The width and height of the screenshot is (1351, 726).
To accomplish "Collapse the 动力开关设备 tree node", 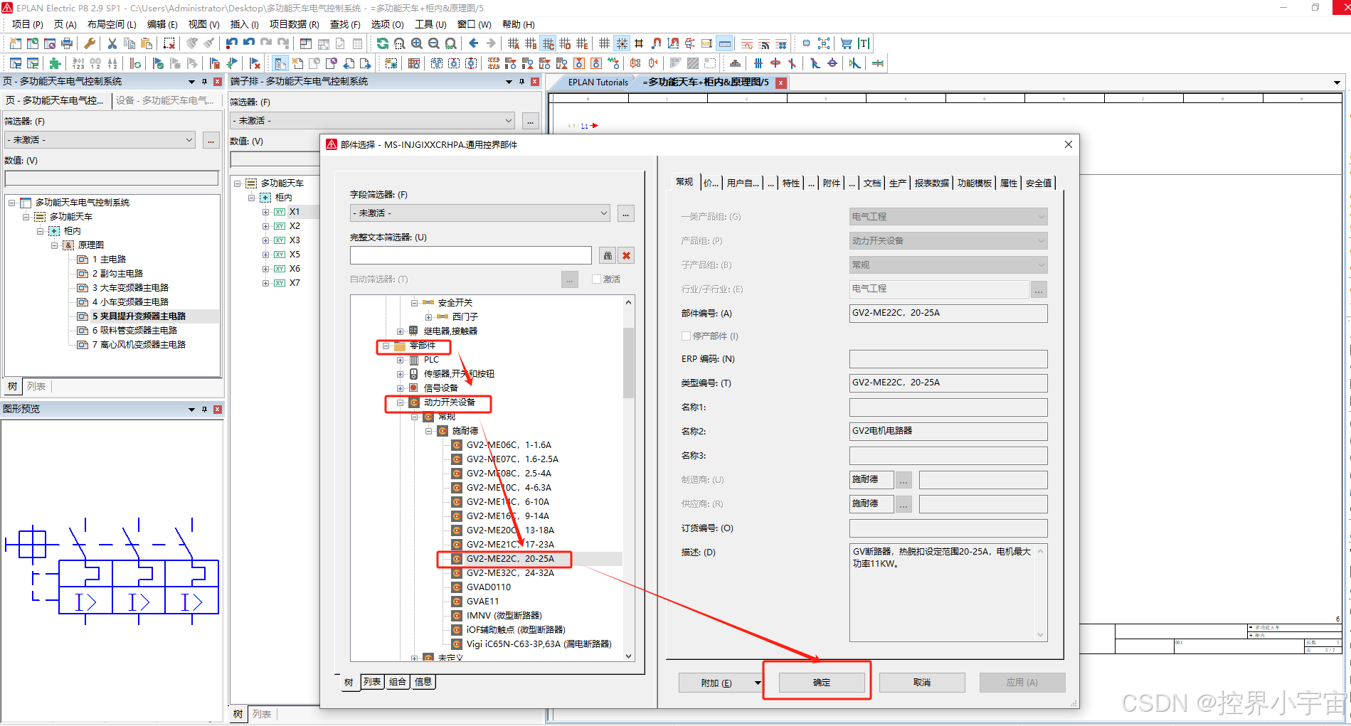I will click(x=401, y=402).
